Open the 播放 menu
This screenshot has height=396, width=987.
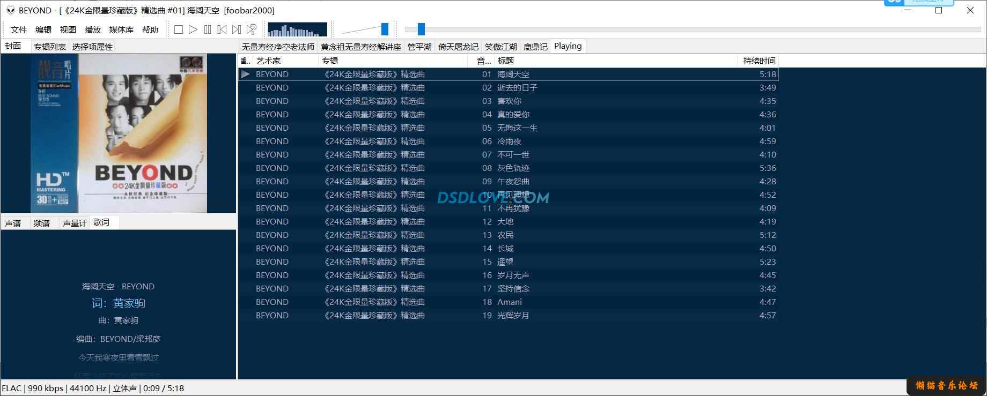[93, 29]
